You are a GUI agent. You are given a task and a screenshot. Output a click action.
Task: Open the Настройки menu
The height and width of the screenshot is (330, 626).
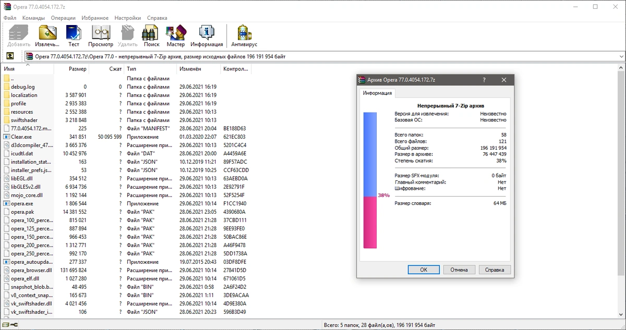128,18
